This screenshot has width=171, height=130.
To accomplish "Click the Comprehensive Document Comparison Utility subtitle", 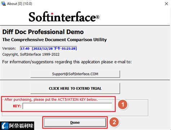I will point(54,40).
